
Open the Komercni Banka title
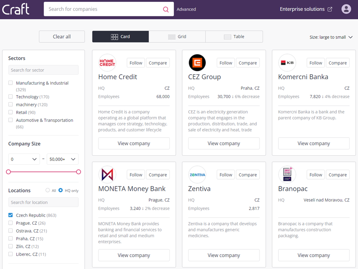(x=303, y=77)
